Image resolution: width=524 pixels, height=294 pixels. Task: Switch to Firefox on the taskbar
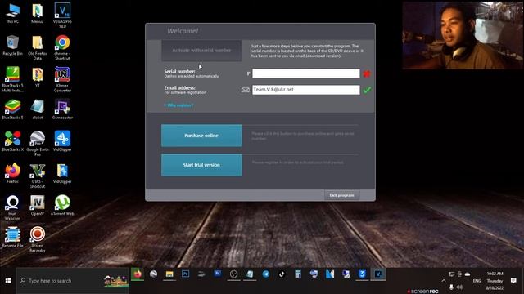click(138, 274)
